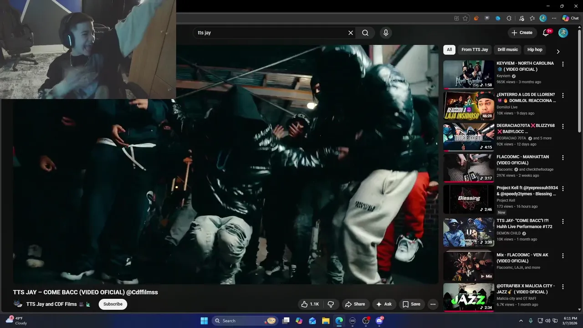
Task: Select the All filter chip
Action: pyautogui.click(x=449, y=50)
